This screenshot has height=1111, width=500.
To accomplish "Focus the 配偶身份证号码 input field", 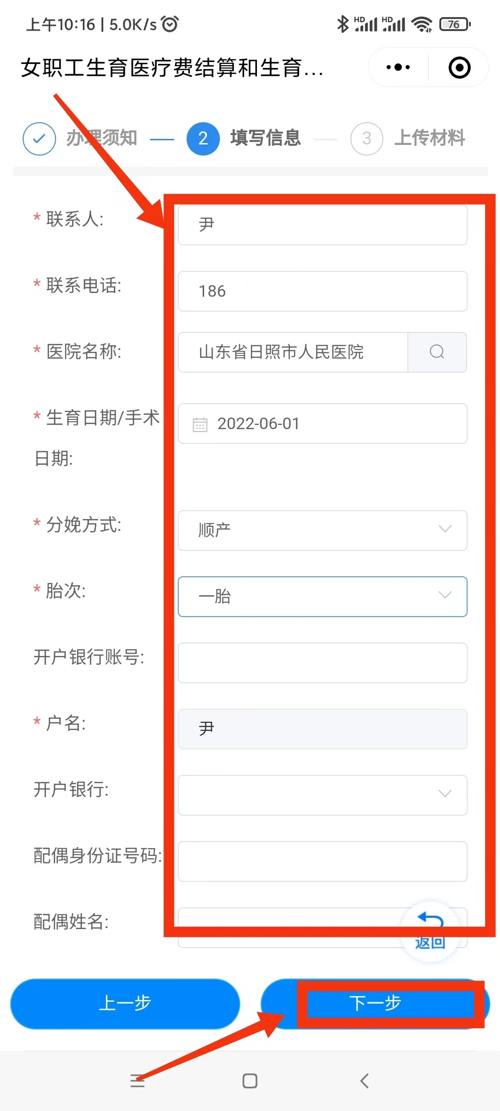I will pyautogui.click(x=323, y=861).
